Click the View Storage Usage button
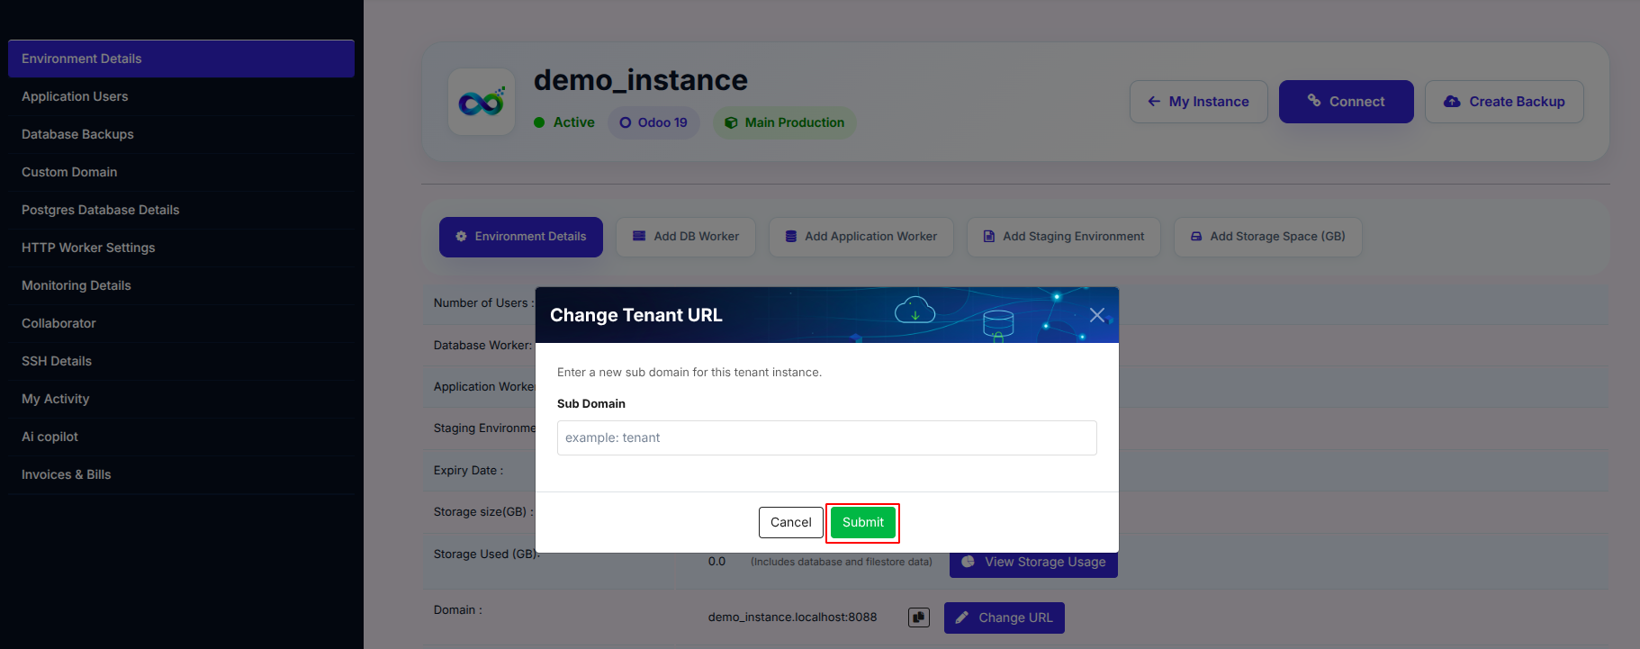The image size is (1640, 649). (1033, 563)
